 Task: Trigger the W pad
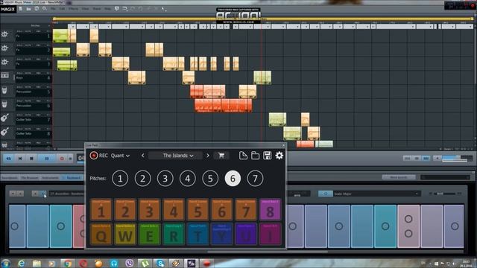pyautogui.click(x=125, y=234)
